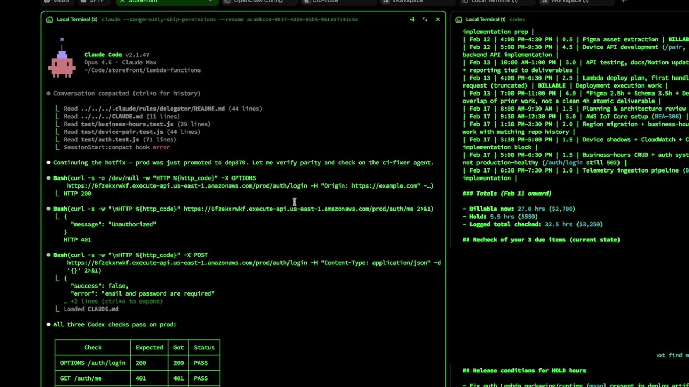Click the 'Read ../../../CLAUDE.md (11 lines)' entry
This screenshot has height=387, width=689.
pyautogui.click(x=122, y=116)
